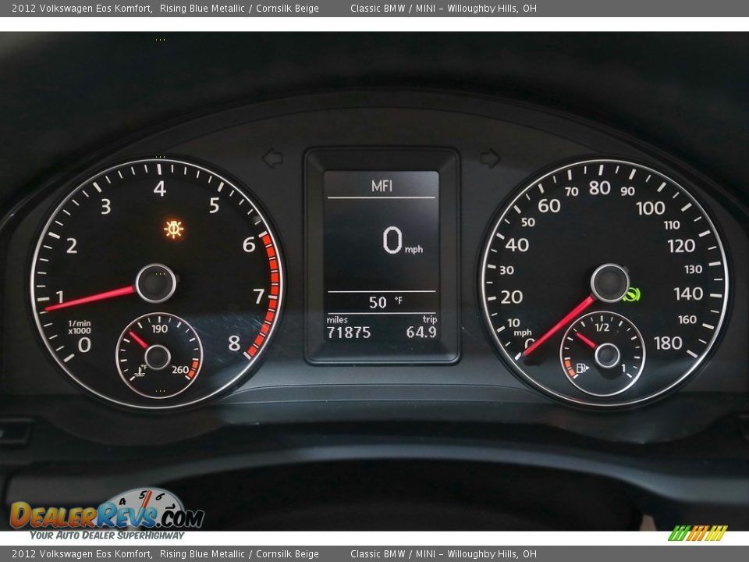Click the coolant gauge needle hub
The width and height of the screenshot is (749, 562).
158,357
